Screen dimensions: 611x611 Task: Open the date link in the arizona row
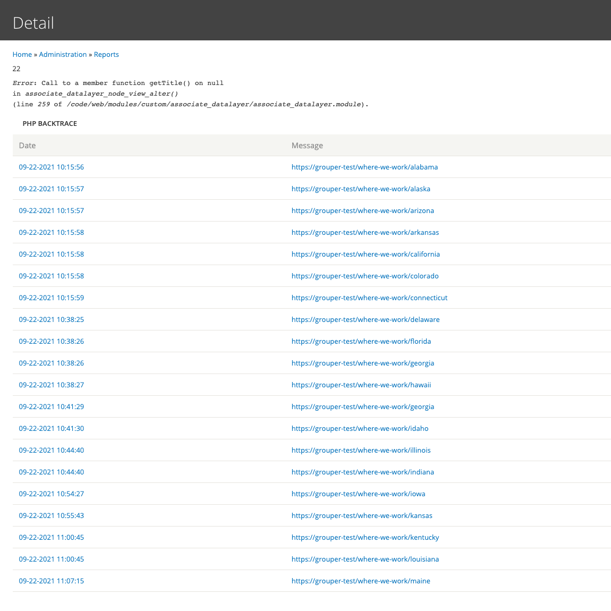(52, 211)
